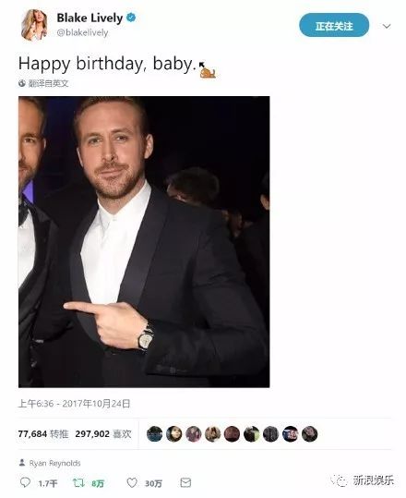This screenshot has height=498, width=406.
Task: Click the tweet timestamp 2017年10月24日
Action: point(96,404)
